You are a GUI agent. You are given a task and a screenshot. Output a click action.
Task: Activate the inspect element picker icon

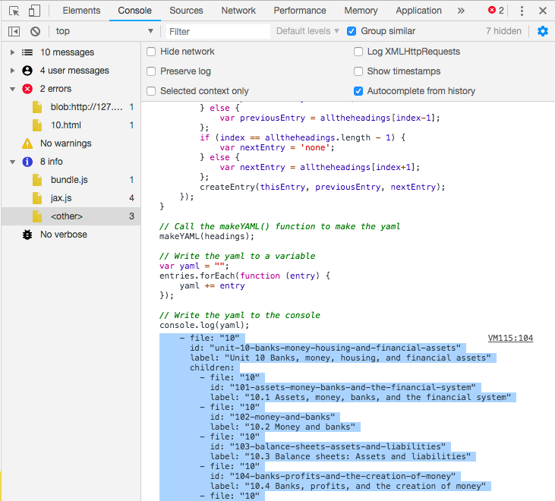(14, 11)
